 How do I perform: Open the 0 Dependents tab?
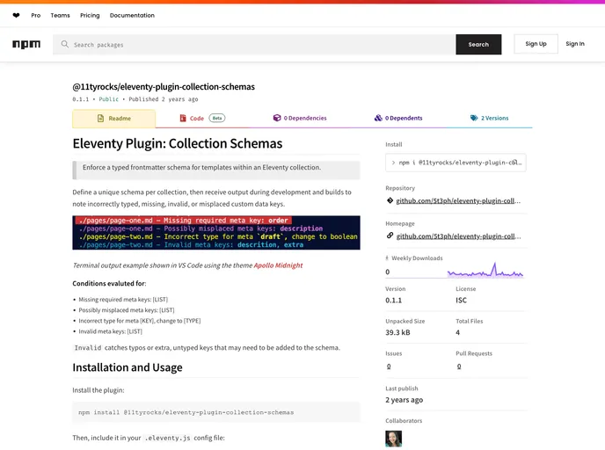(x=398, y=118)
